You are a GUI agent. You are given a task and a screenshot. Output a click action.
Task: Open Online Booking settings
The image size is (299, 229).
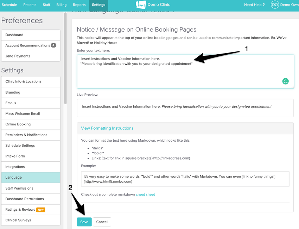pos(31,124)
